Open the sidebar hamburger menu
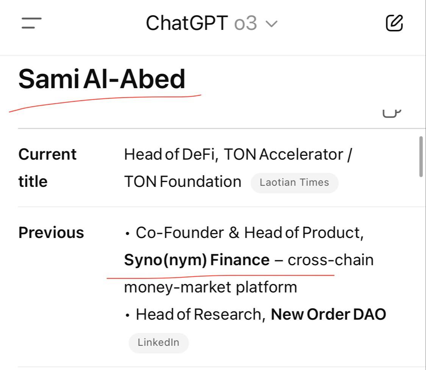This screenshot has width=426, height=370. (x=31, y=23)
